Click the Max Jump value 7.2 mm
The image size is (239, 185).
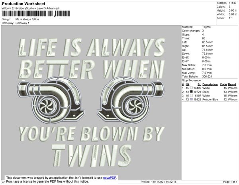coord(207,73)
